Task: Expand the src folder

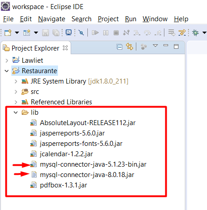Action: (16, 92)
